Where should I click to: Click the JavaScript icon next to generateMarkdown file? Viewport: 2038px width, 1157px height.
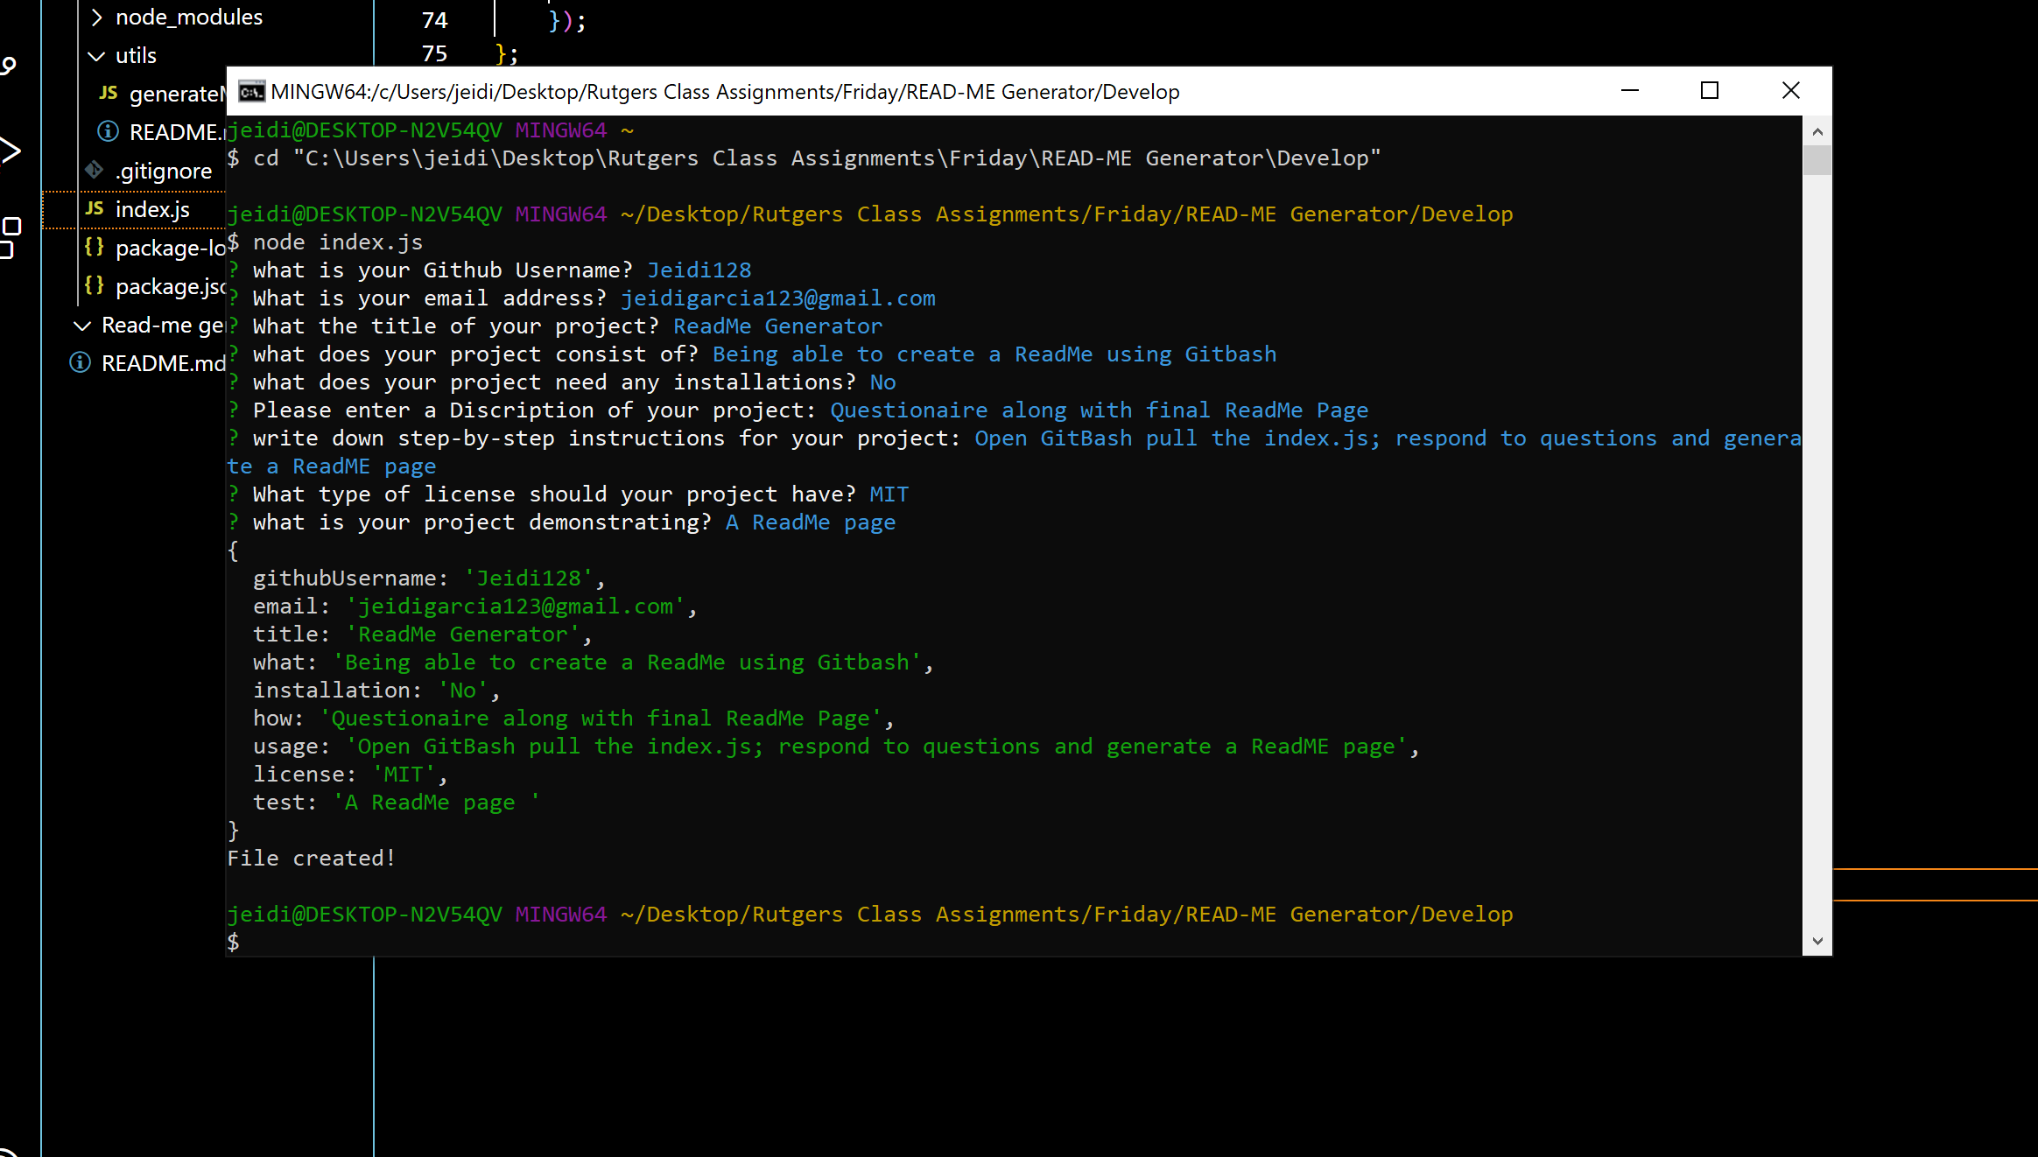coord(108,93)
